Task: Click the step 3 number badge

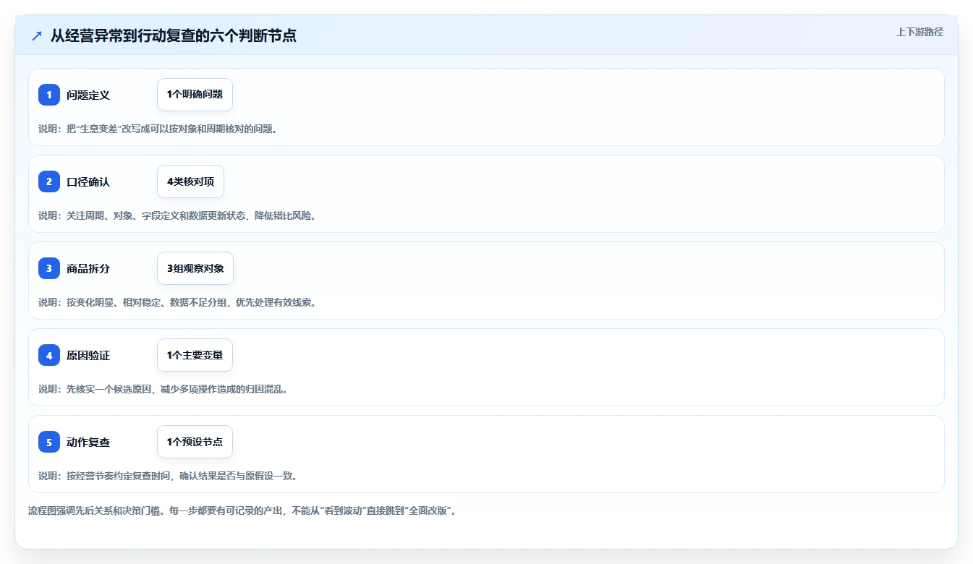Action: (49, 268)
